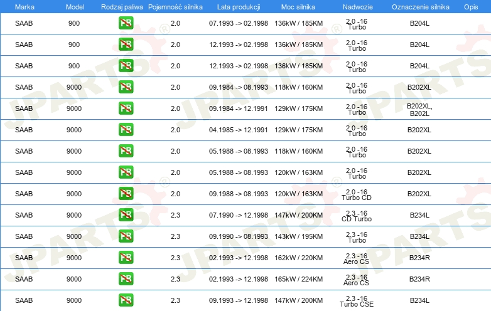
Task: Click the fuel icon in the Turbo CD row
Action: pyautogui.click(x=126, y=194)
